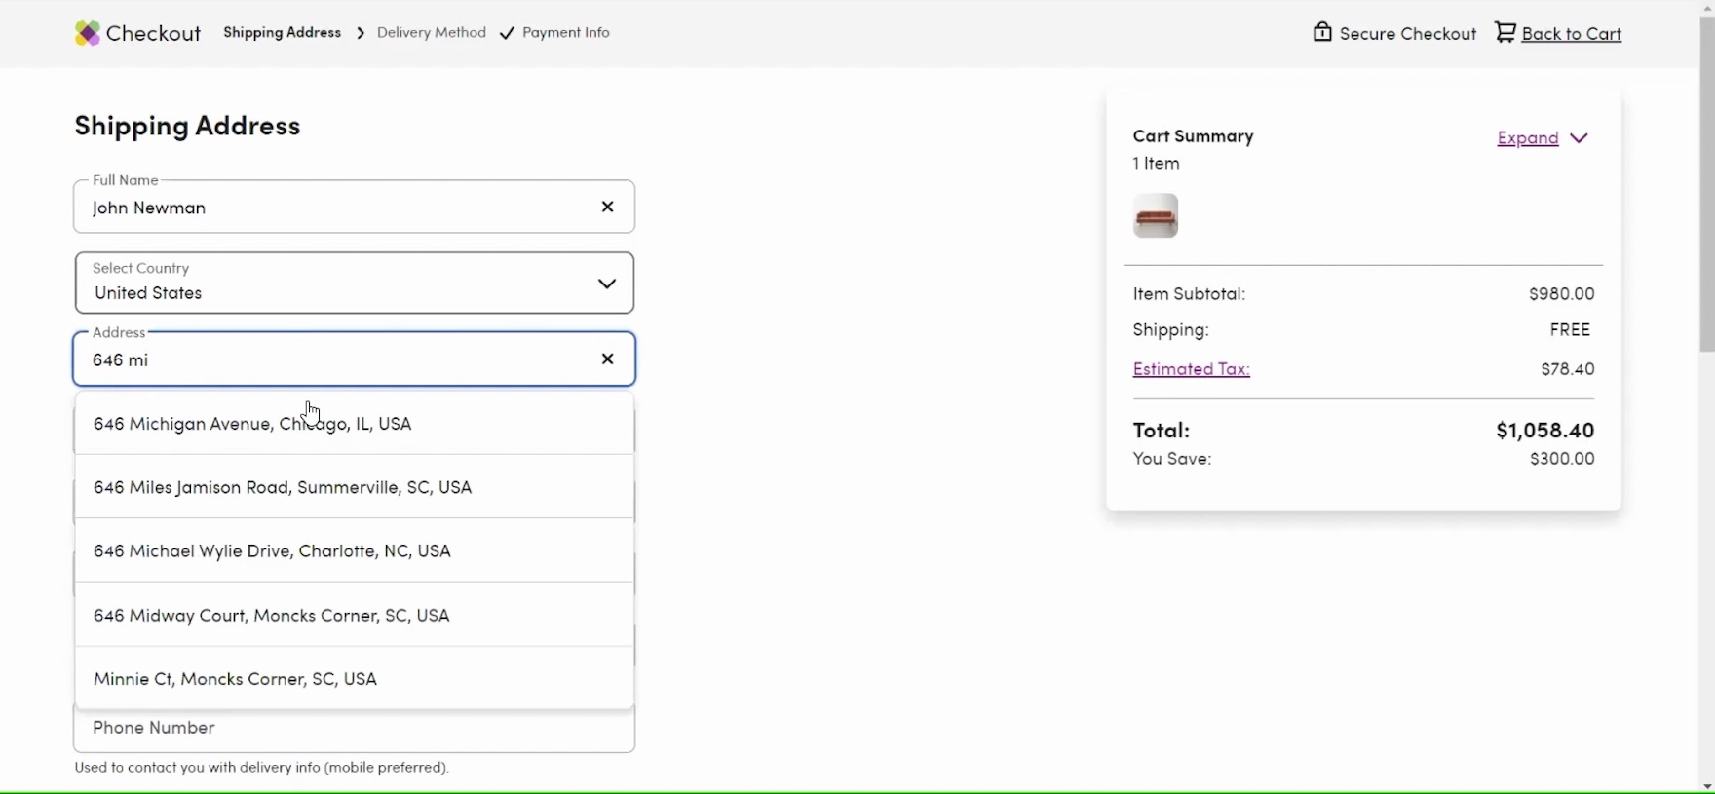Click into the Phone Number field
This screenshot has height=794, width=1715.
click(355, 730)
